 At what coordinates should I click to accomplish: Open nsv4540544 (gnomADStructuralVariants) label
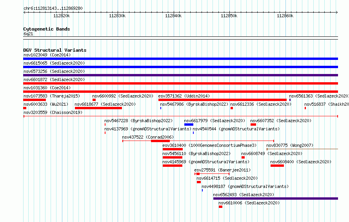coord(236,129)
